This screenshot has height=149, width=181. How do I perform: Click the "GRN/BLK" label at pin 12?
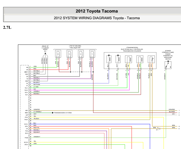36,91
